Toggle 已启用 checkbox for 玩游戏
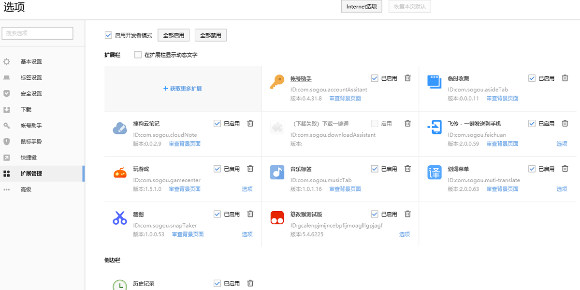 217,169
